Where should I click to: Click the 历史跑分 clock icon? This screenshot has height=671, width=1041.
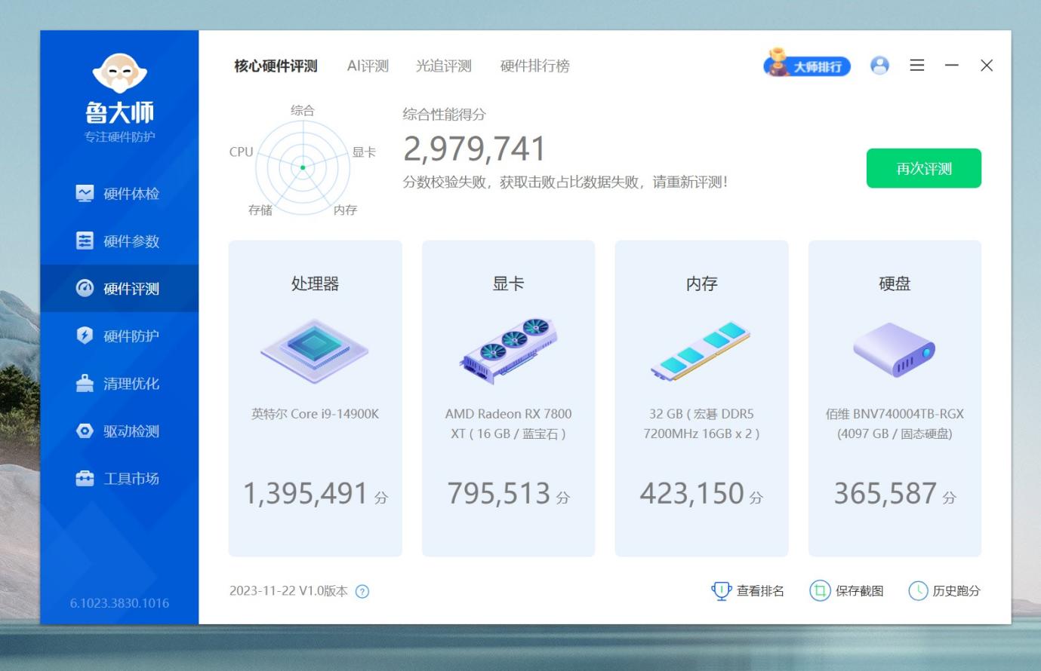[x=918, y=591]
